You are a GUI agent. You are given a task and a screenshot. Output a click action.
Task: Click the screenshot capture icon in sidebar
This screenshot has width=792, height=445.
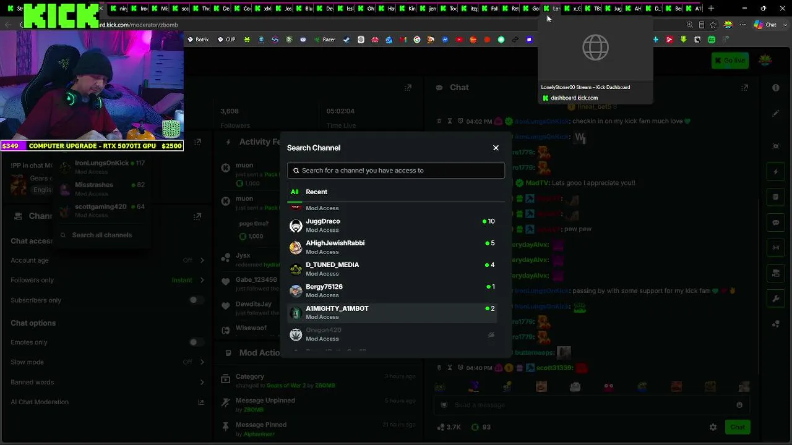pyautogui.click(x=776, y=146)
